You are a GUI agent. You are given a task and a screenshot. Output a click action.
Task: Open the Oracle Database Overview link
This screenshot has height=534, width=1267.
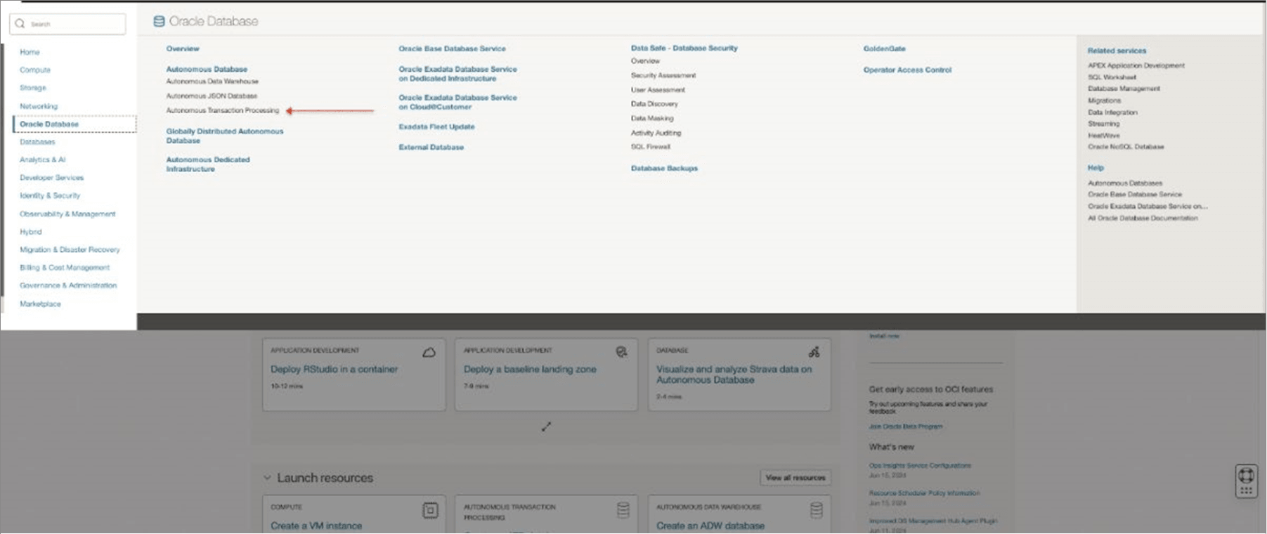pos(183,48)
